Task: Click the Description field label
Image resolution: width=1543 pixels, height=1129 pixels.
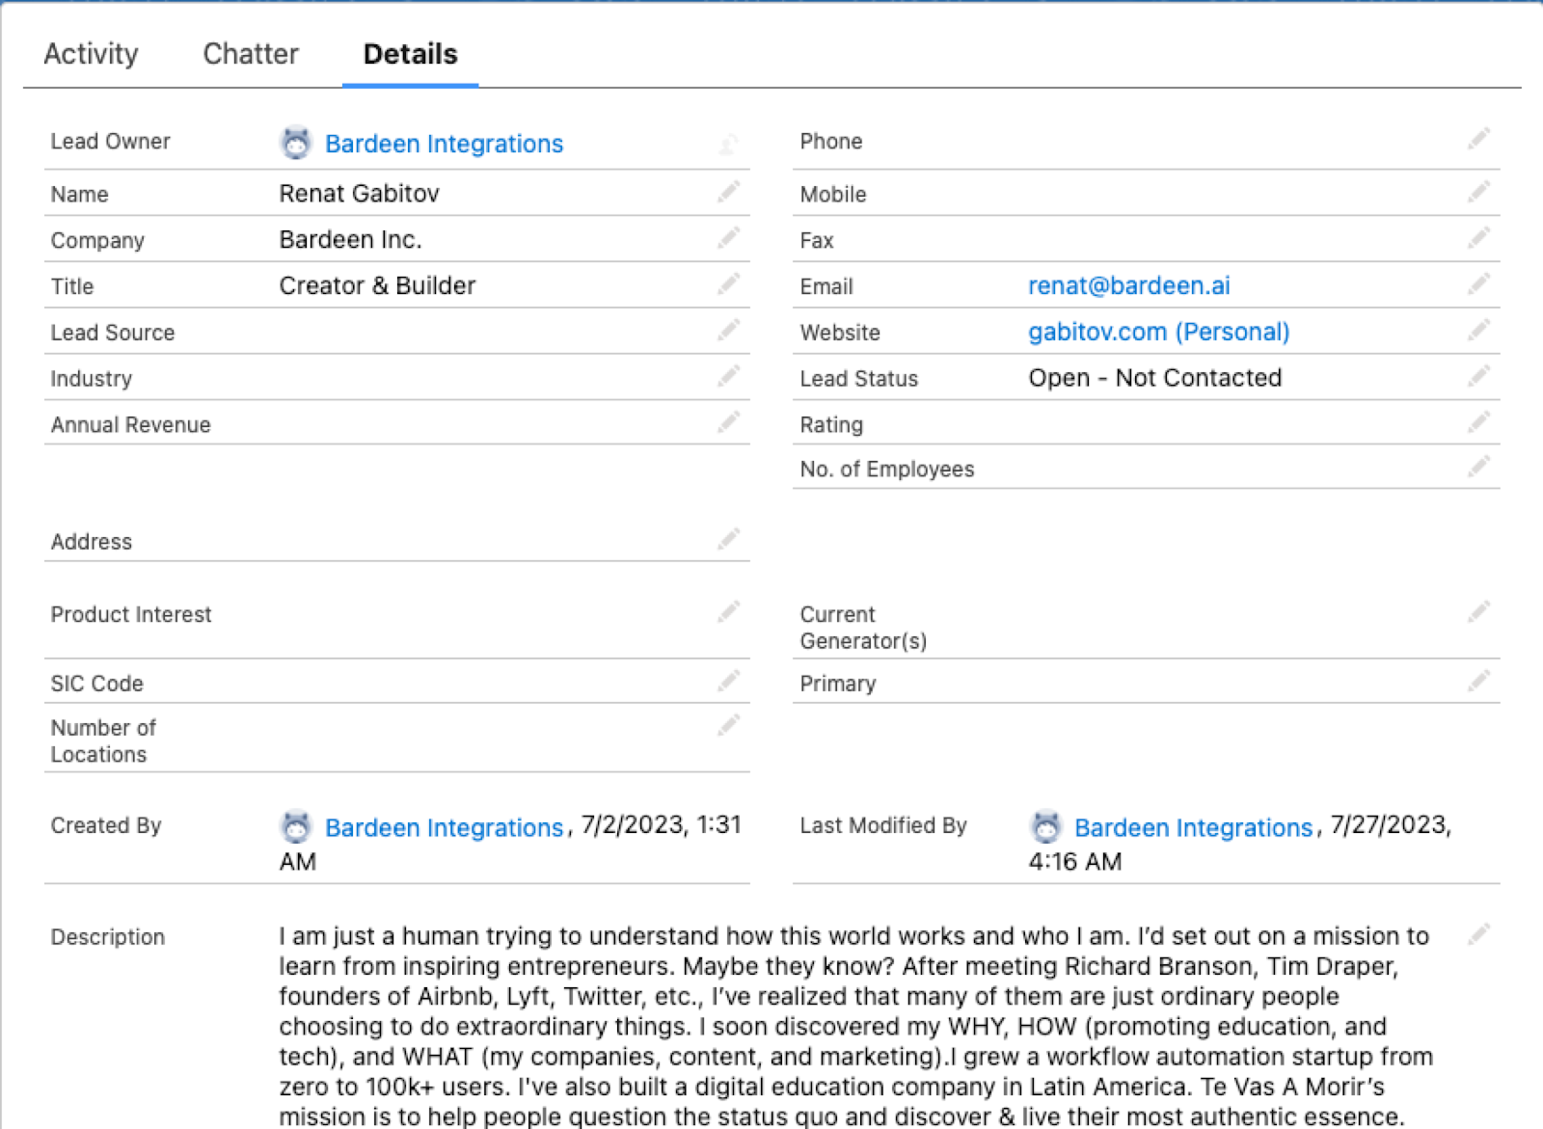Action: coord(107,937)
